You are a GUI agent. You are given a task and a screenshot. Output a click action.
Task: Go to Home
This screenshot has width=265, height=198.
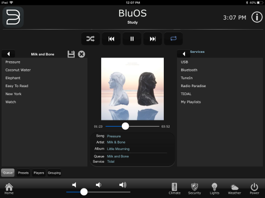(9, 188)
